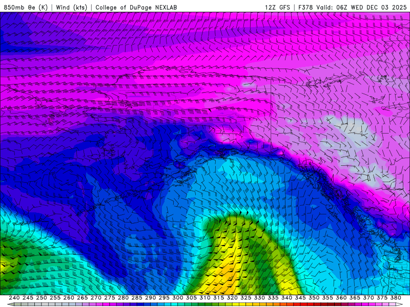Select the 365 value on color scale

click(x=355, y=298)
